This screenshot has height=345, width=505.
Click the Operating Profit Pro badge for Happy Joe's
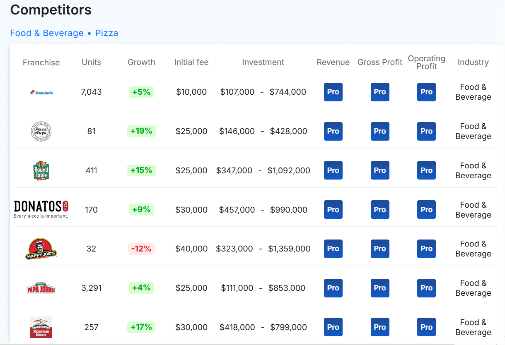click(426, 249)
